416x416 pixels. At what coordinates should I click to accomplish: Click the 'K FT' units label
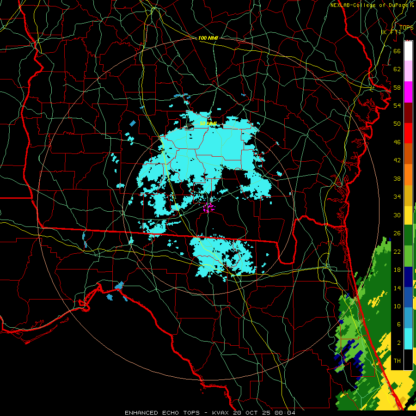[391, 32]
